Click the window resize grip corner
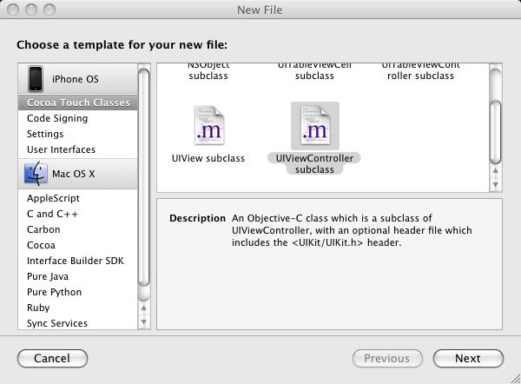 point(516,379)
